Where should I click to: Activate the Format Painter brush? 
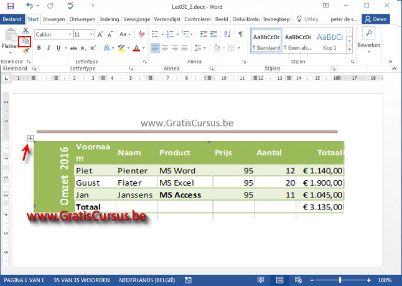pos(26,51)
